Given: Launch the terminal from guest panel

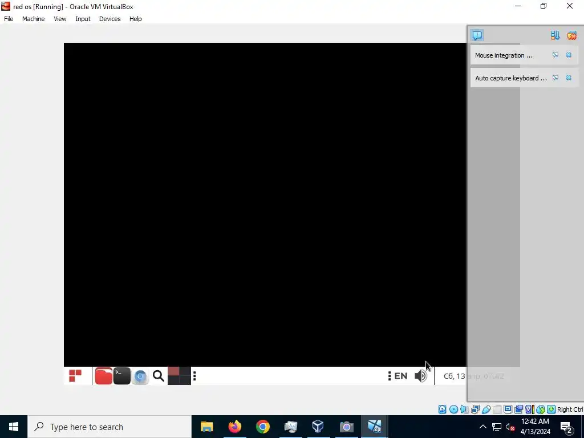Looking at the screenshot, I should click(122, 376).
